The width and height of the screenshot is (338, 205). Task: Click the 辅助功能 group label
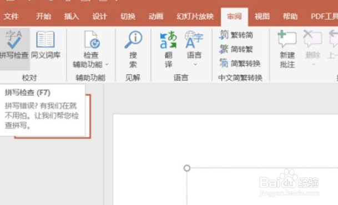tap(90, 78)
